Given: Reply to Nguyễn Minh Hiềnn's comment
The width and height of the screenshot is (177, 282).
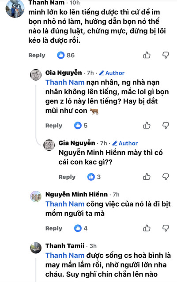Looking at the screenshot, I should pos(54,228).
